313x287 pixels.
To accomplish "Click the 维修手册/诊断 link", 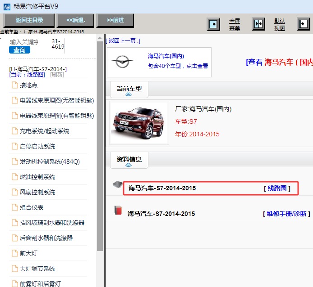I will pos(286,214).
